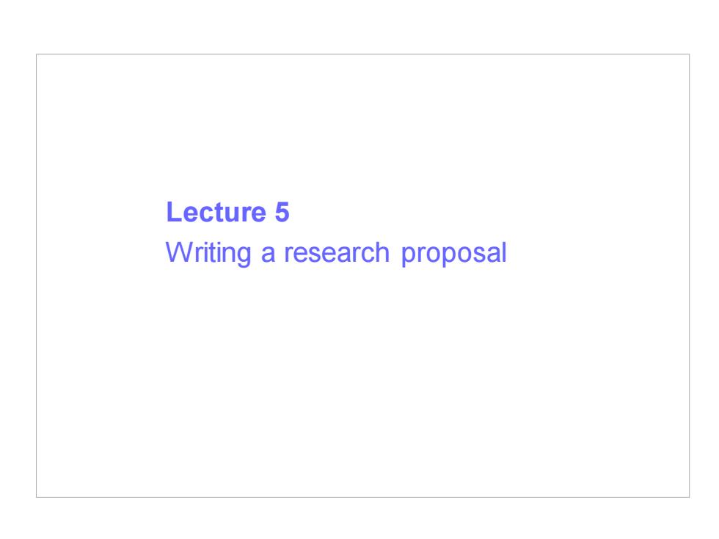Click the slide's left border line

[36, 275]
